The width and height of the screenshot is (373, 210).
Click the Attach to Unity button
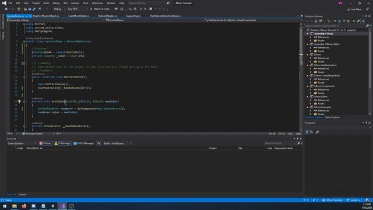tap(100, 9)
